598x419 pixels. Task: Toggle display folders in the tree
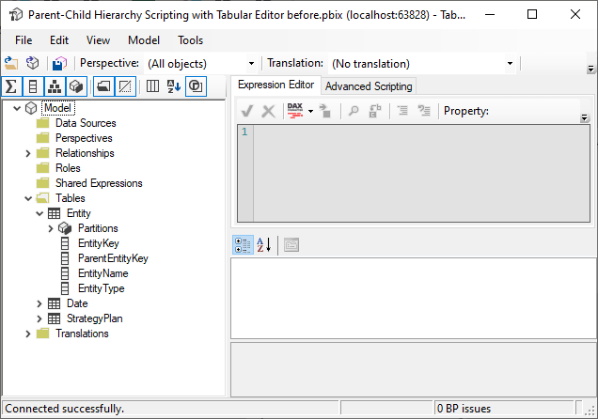point(102,86)
